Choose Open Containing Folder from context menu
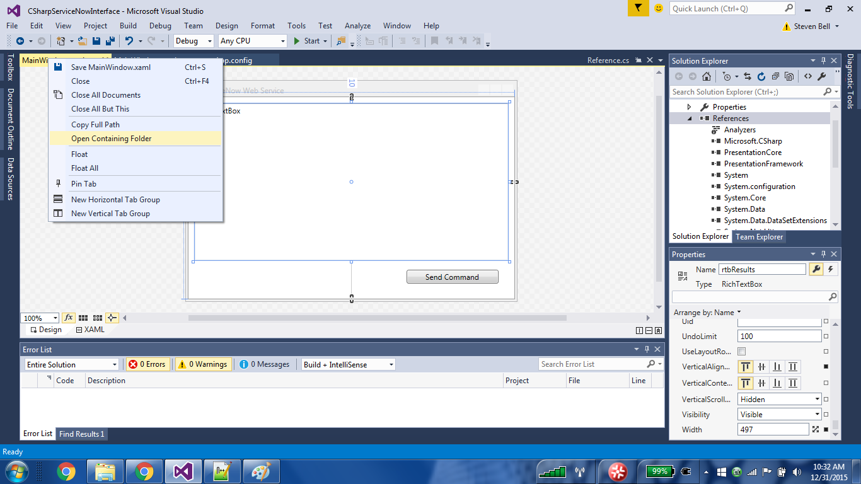 tap(112, 139)
